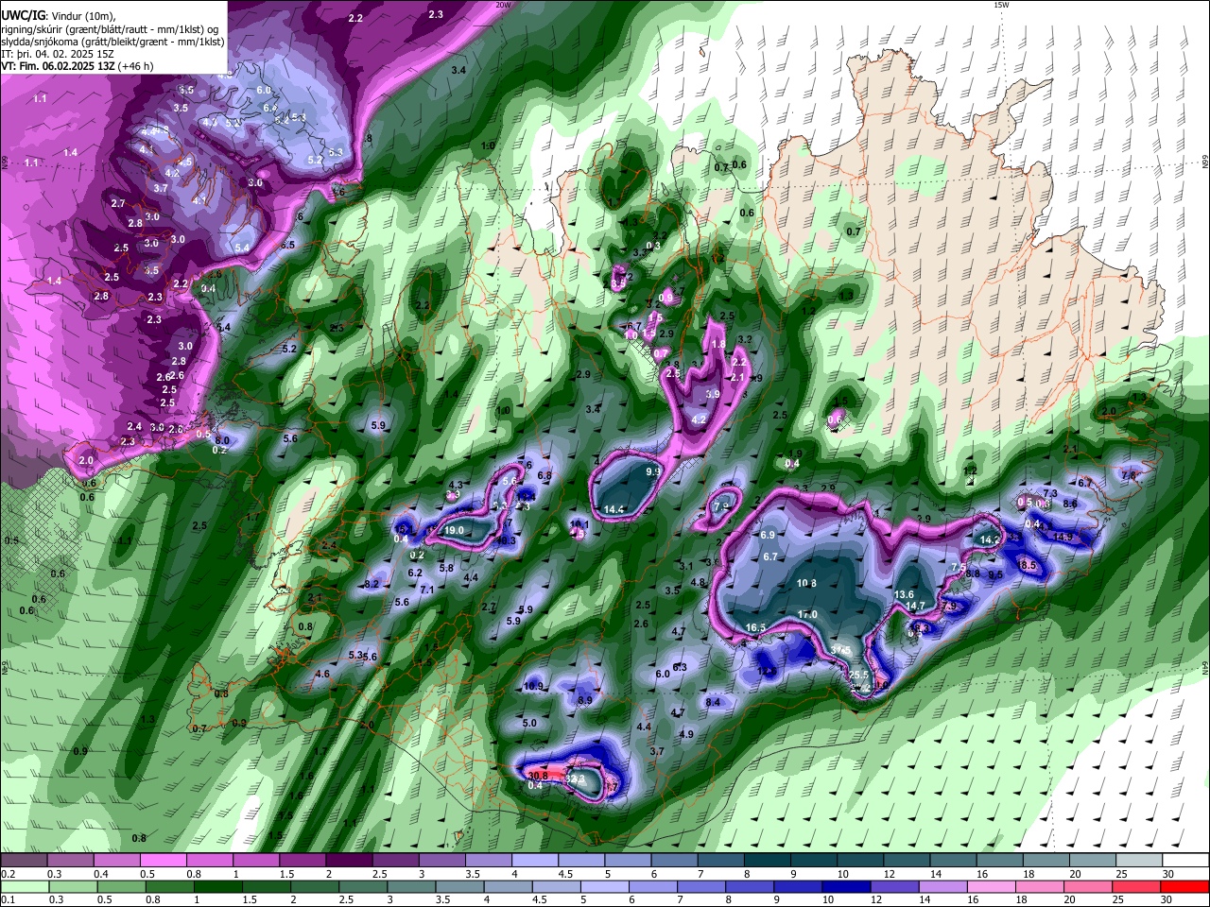Click the rigning/skúrir legend description line
1210x907 pixels.
click(110, 28)
